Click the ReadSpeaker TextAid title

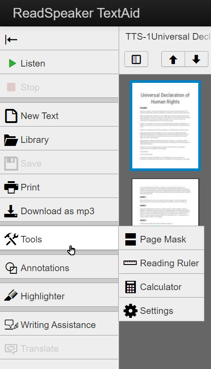click(x=76, y=13)
